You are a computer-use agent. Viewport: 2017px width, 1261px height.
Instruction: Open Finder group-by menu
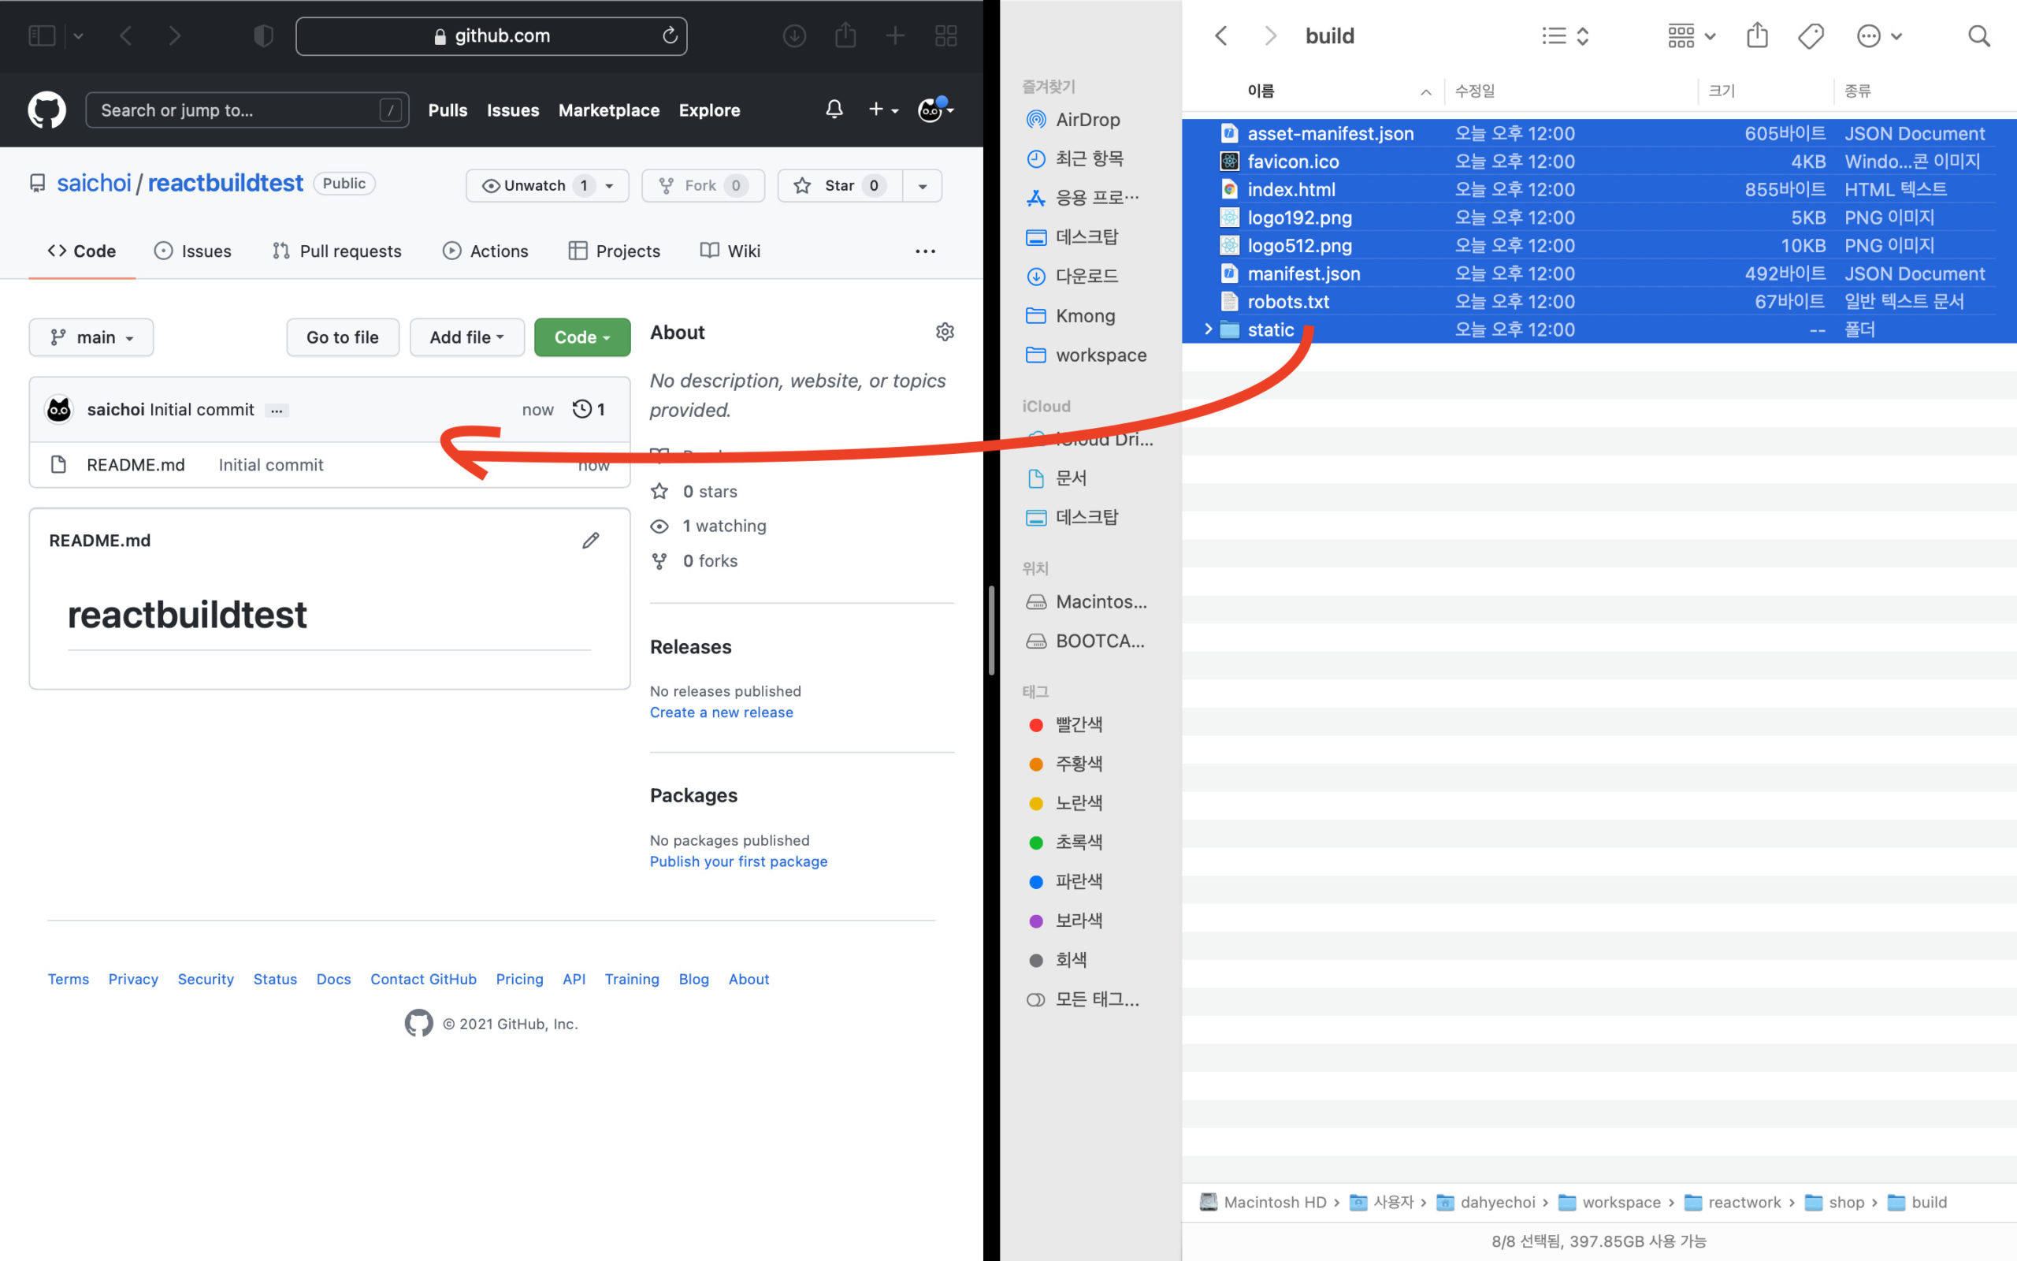[1690, 36]
